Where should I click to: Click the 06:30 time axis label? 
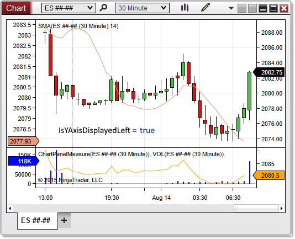coord(233,198)
